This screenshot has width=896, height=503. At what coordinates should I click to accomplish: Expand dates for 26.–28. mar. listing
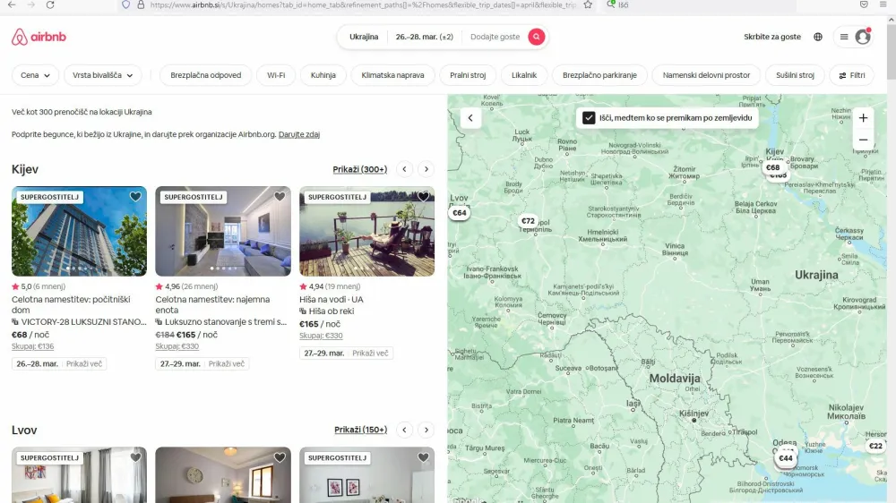point(84,363)
